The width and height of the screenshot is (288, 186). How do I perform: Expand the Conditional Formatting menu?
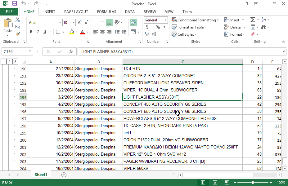195,20
